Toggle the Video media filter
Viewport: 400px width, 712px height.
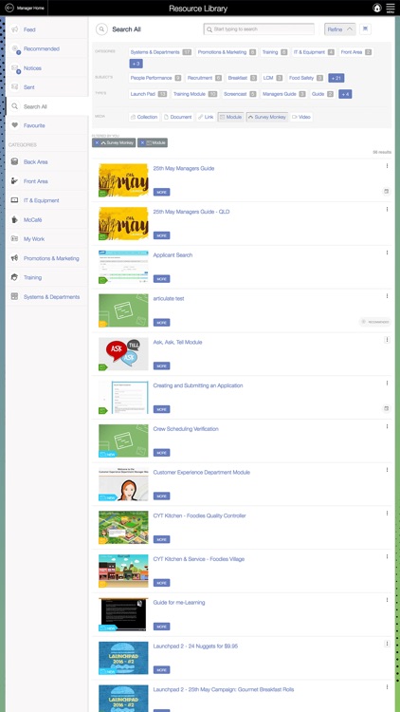(301, 117)
